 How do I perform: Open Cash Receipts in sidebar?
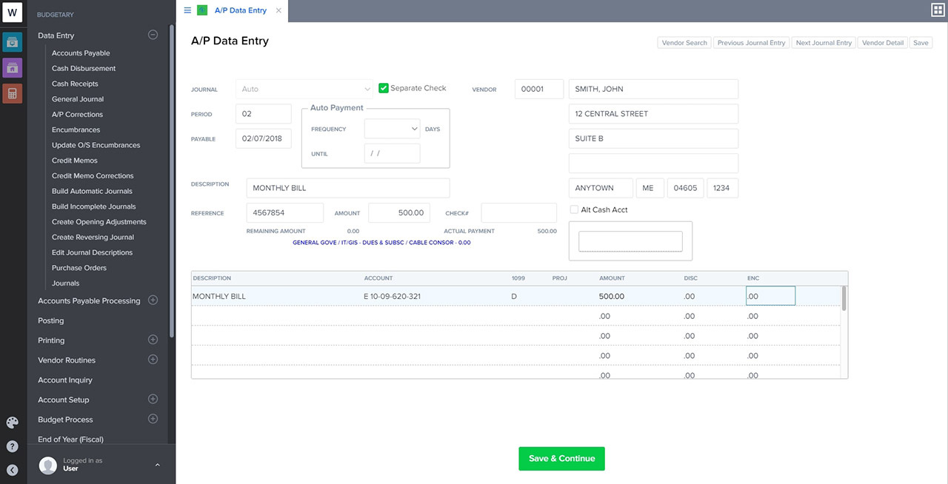pyautogui.click(x=75, y=84)
